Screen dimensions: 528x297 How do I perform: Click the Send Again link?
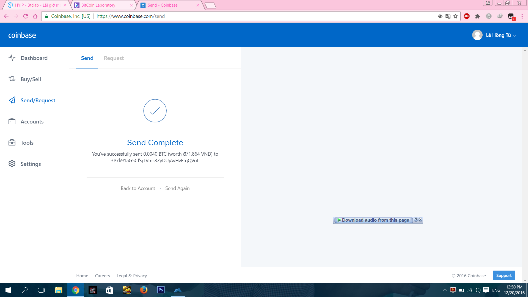pyautogui.click(x=177, y=188)
